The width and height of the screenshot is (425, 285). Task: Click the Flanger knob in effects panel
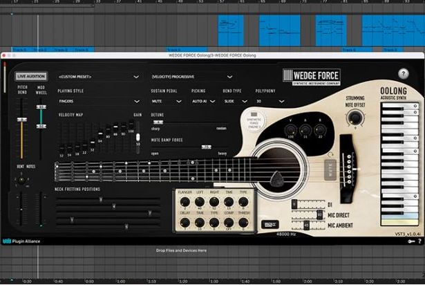point(185,202)
